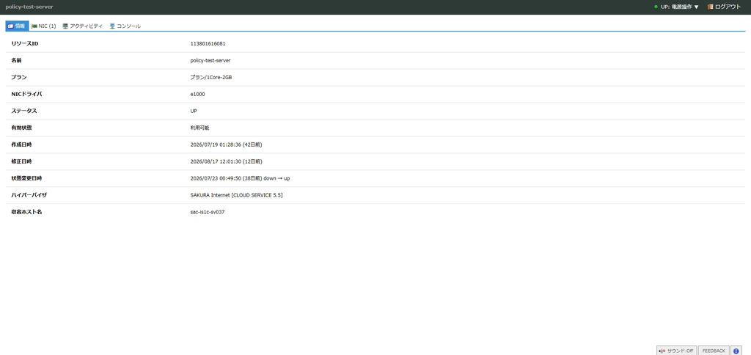Click the FEEDBACK button
The image size is (751, 355).
[714, 351]
